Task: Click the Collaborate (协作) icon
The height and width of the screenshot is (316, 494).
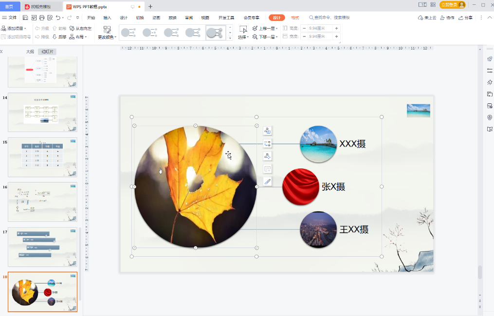Action: [x=447, y=17]
